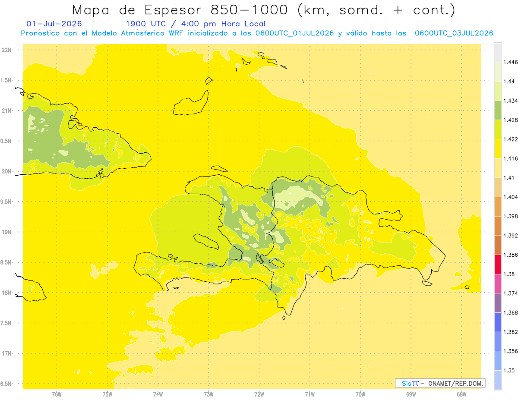Click the latitude label '9.5N'

pyautogui.click(x=6, y=202)
